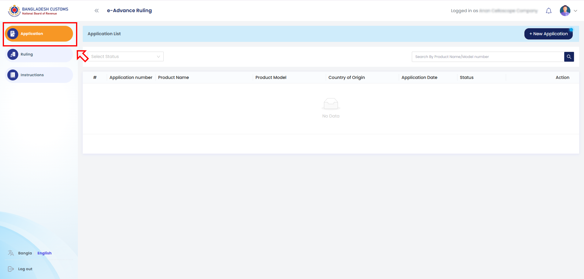Image resolution: width=584 pixels, height=279 pixels.
Task: Click the Ruling gavel icon
Action: click(x=13, y=54)
